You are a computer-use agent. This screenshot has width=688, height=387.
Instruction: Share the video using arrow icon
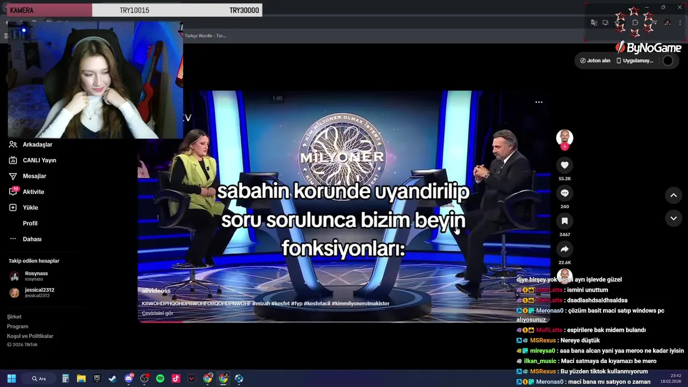coord(564,249)
